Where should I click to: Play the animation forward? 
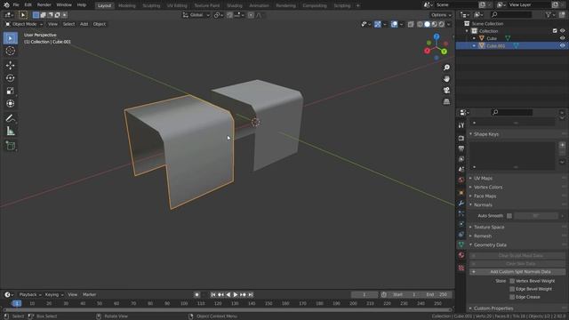pos(236,294)
